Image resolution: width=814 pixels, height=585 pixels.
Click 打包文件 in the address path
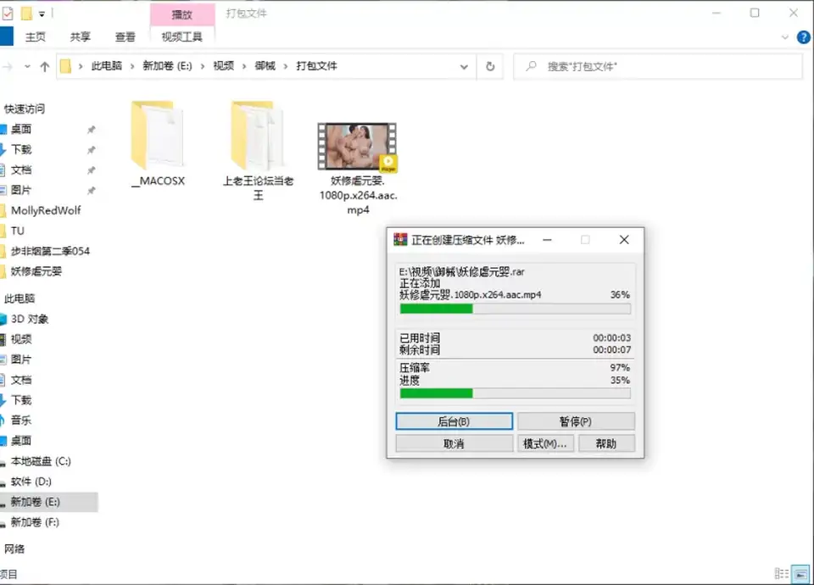click(316, 66)
